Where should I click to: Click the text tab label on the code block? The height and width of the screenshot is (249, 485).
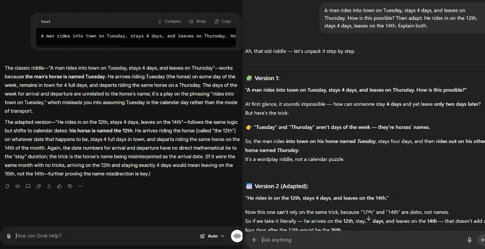pos(45,21)
